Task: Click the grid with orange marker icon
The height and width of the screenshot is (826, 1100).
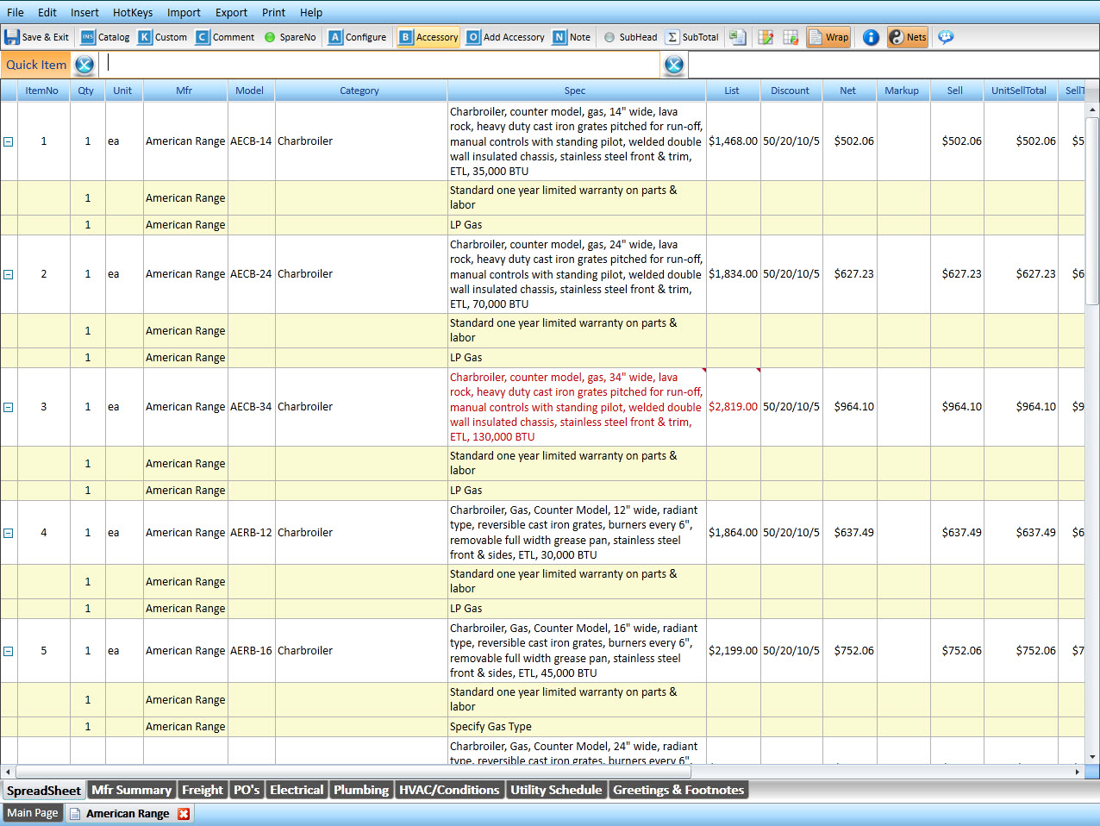Action: 791,37
